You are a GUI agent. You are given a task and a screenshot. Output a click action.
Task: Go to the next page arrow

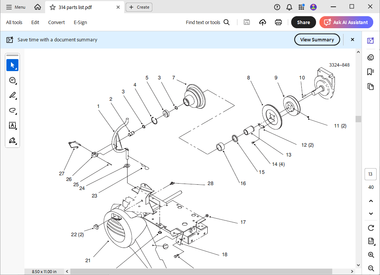pos(371,213)
